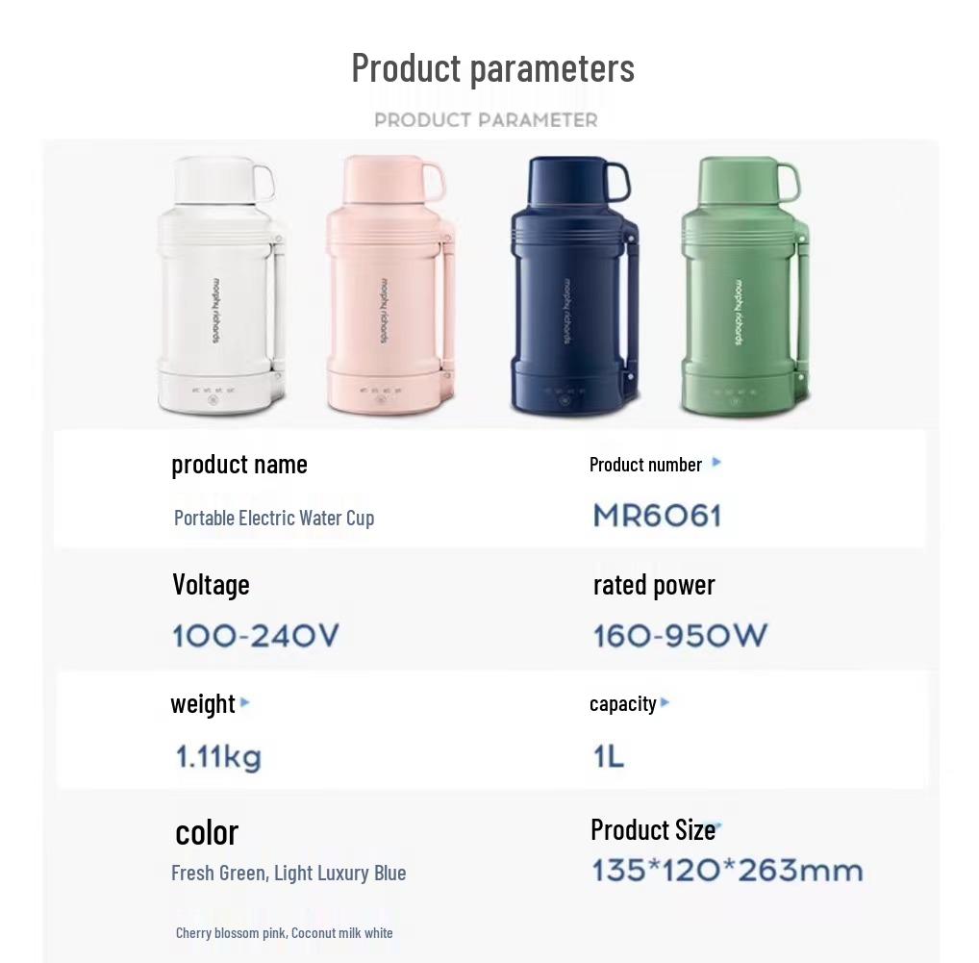This screenshot has height=963, width=979.
Task: Click the product name label
Action: (x=239, y=464)
